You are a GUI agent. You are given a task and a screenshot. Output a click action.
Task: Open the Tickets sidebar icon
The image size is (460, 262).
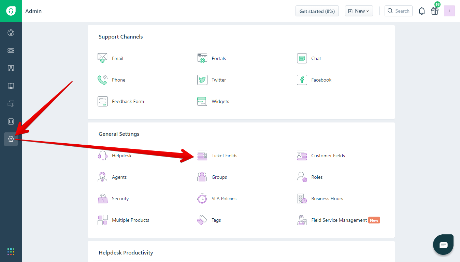pos(11,50)
